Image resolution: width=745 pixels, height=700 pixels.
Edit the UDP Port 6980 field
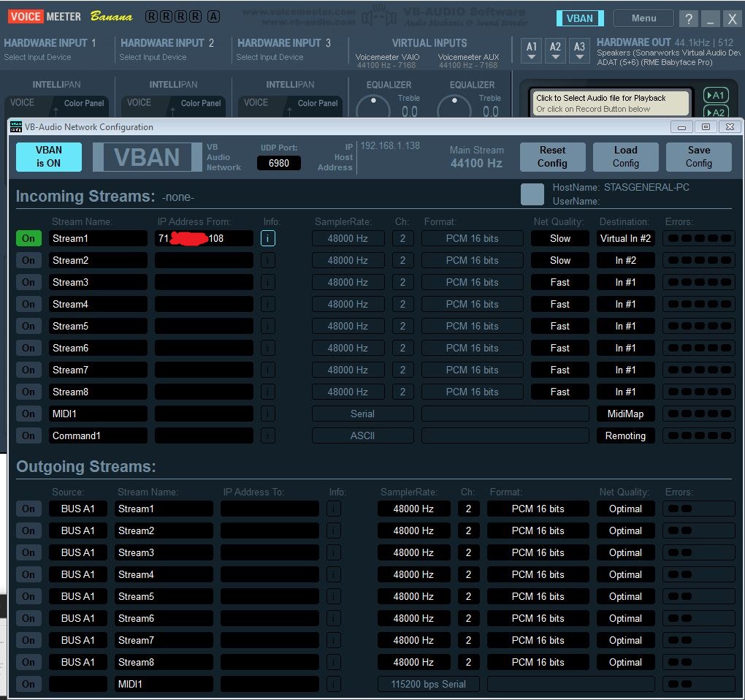point(279,163)
